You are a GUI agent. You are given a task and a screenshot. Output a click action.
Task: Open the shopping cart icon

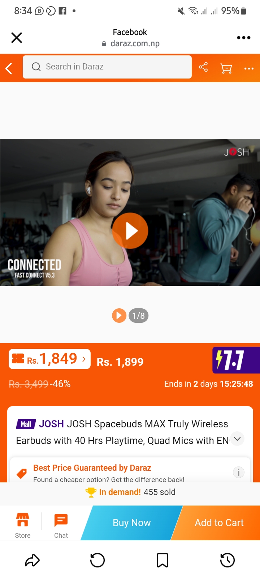coord(226,68)
